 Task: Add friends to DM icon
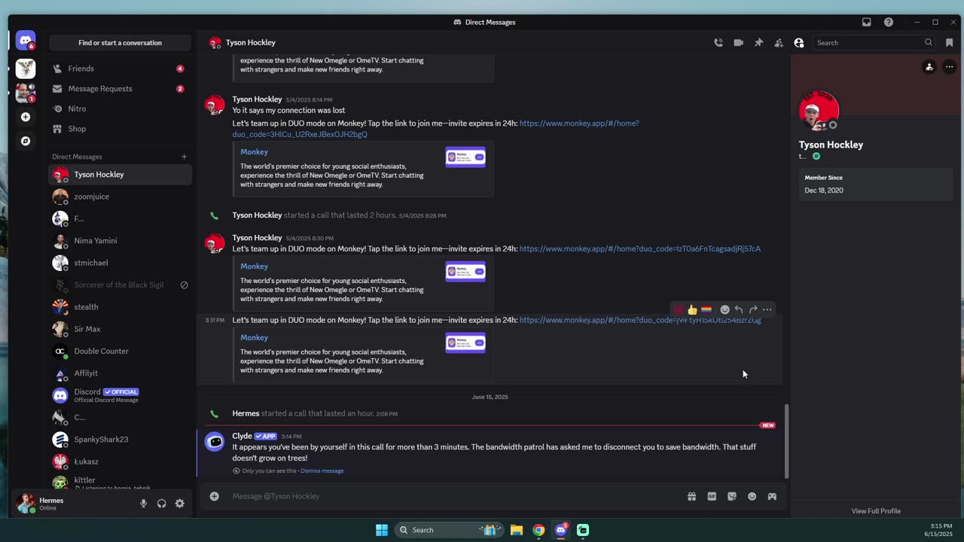[779, 43]
